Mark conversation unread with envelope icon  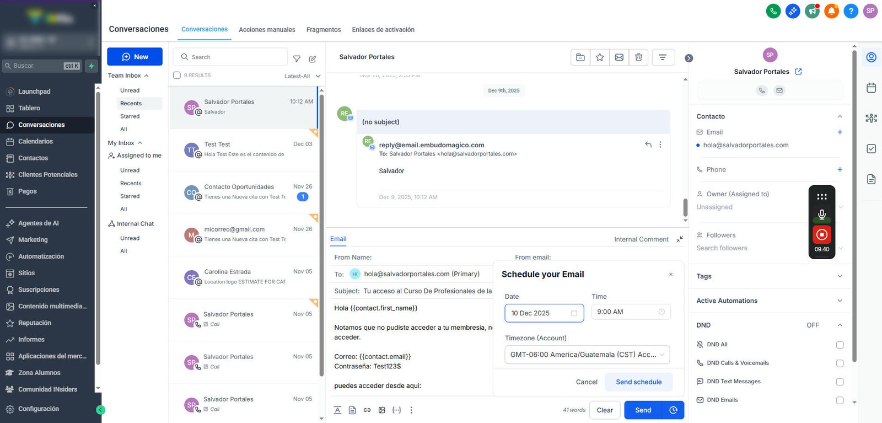(619, 57)
